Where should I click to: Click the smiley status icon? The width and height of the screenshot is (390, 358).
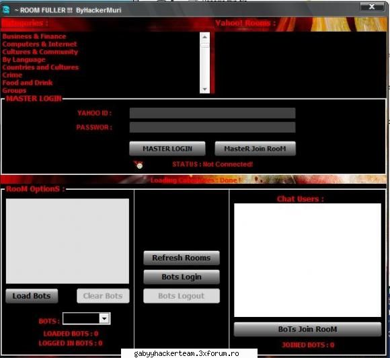(139, 165)
